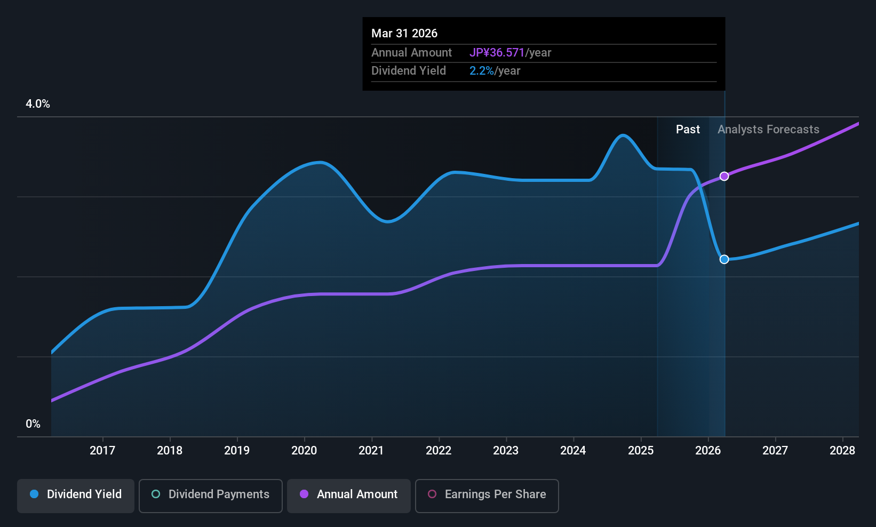876x527 pixels.
Task: Click the Dividend Yield tooltip row label
Action: pos(409,71)
